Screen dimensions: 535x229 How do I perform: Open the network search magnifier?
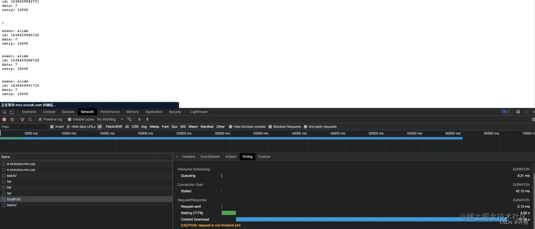point(30,120)
